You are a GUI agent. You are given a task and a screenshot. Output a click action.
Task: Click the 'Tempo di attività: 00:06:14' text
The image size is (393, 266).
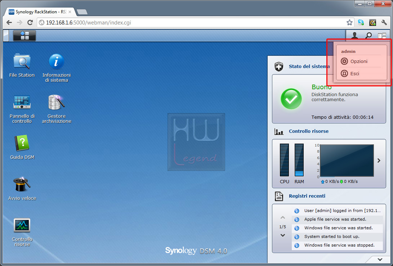coord(342,117)
